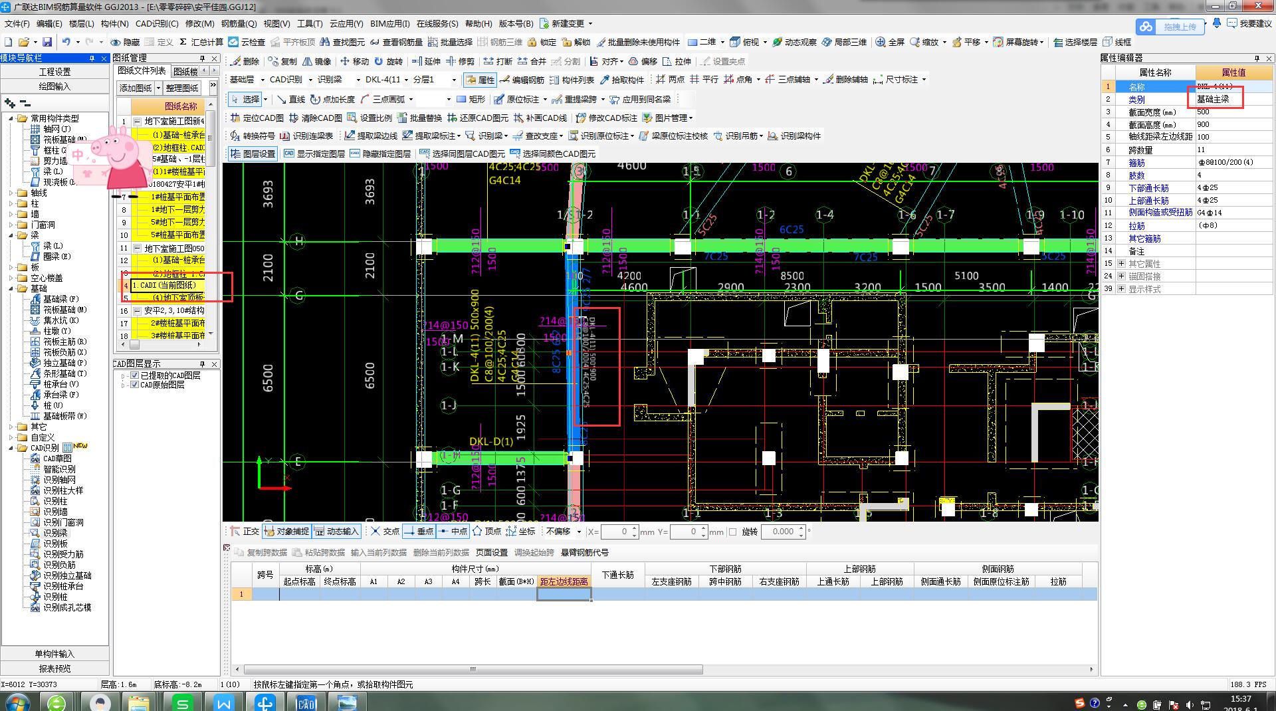Click the 复制 copy tool
Image resolution: width=1276 pixels, height=711 pixels.
click(x=283, y=61)
